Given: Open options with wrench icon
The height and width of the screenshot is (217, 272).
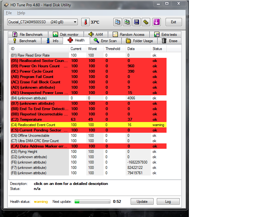Looking at the screenshot, I should 146,22.
